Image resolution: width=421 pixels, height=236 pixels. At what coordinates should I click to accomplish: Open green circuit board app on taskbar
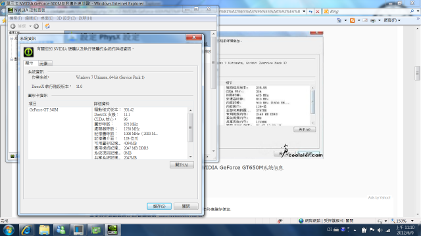95,230
